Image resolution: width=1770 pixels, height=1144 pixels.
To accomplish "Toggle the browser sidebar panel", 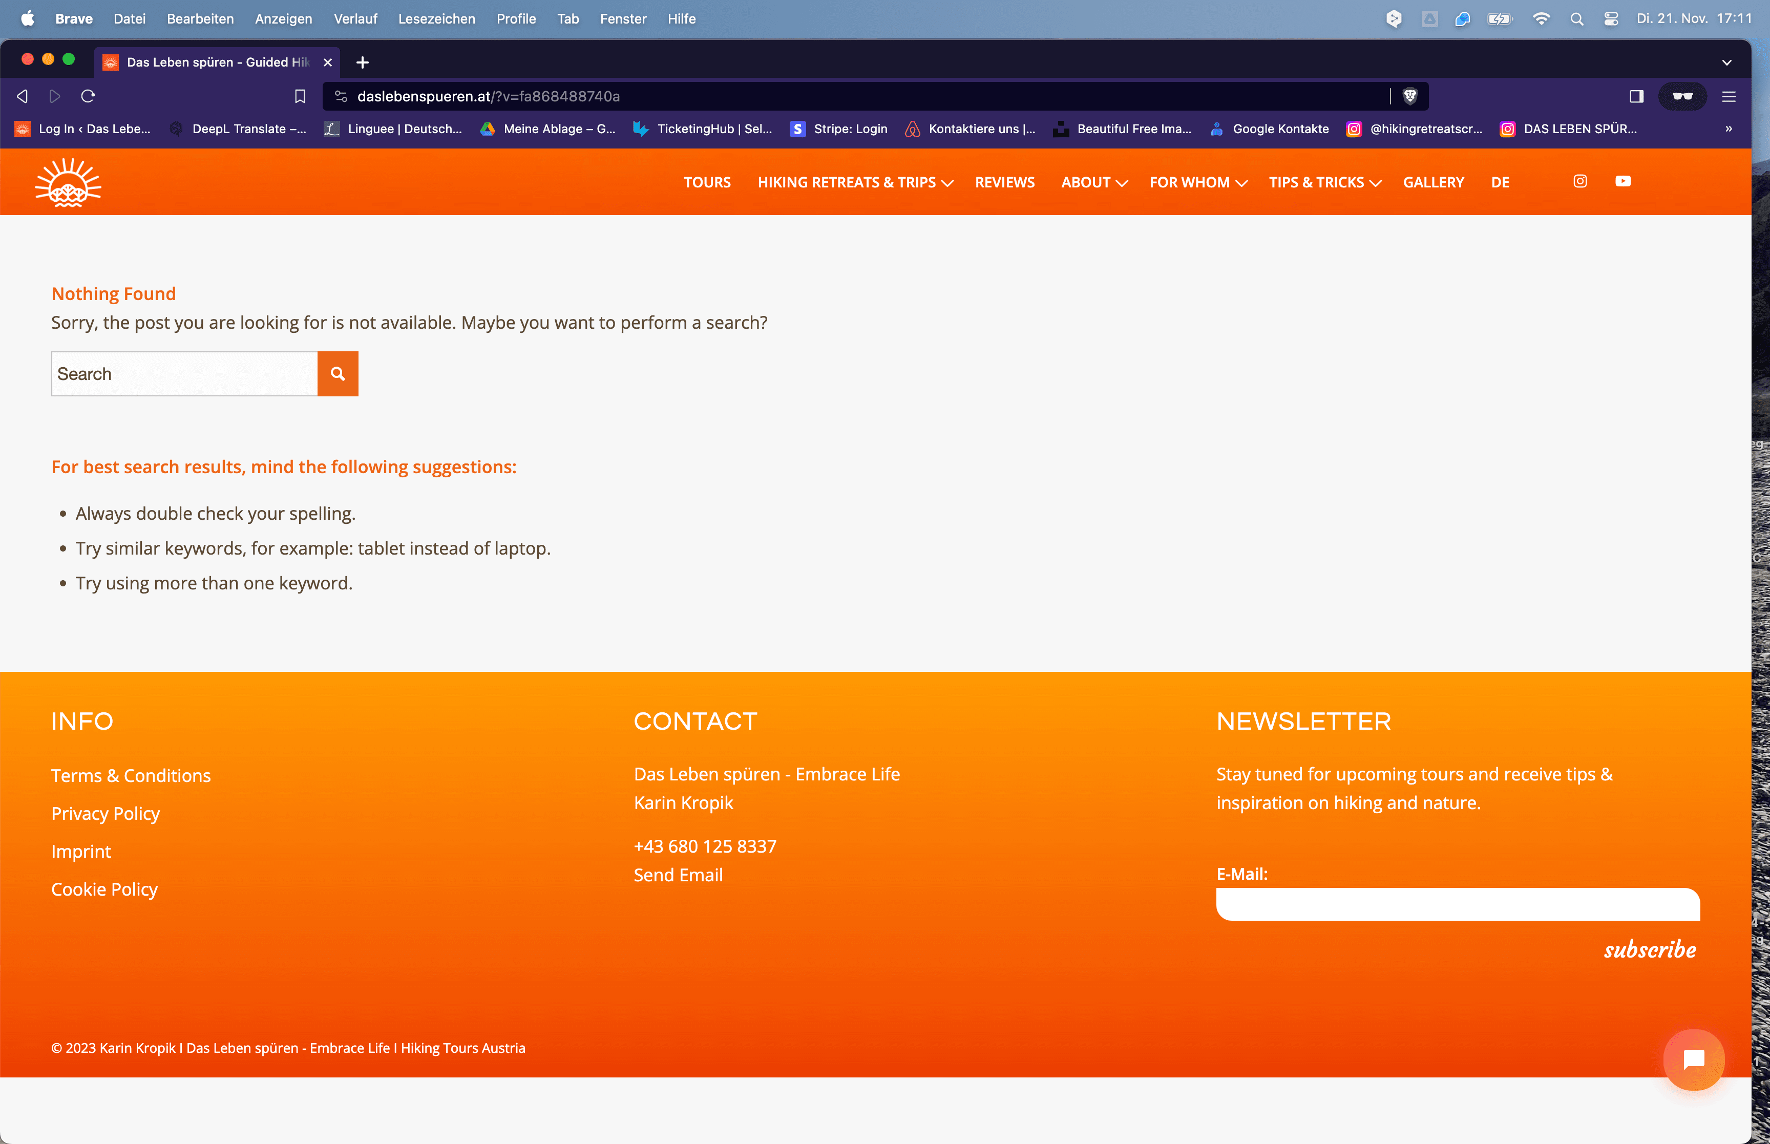I will [1636, 96].
